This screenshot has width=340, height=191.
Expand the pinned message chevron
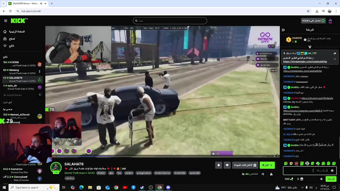tap(335, 59)
